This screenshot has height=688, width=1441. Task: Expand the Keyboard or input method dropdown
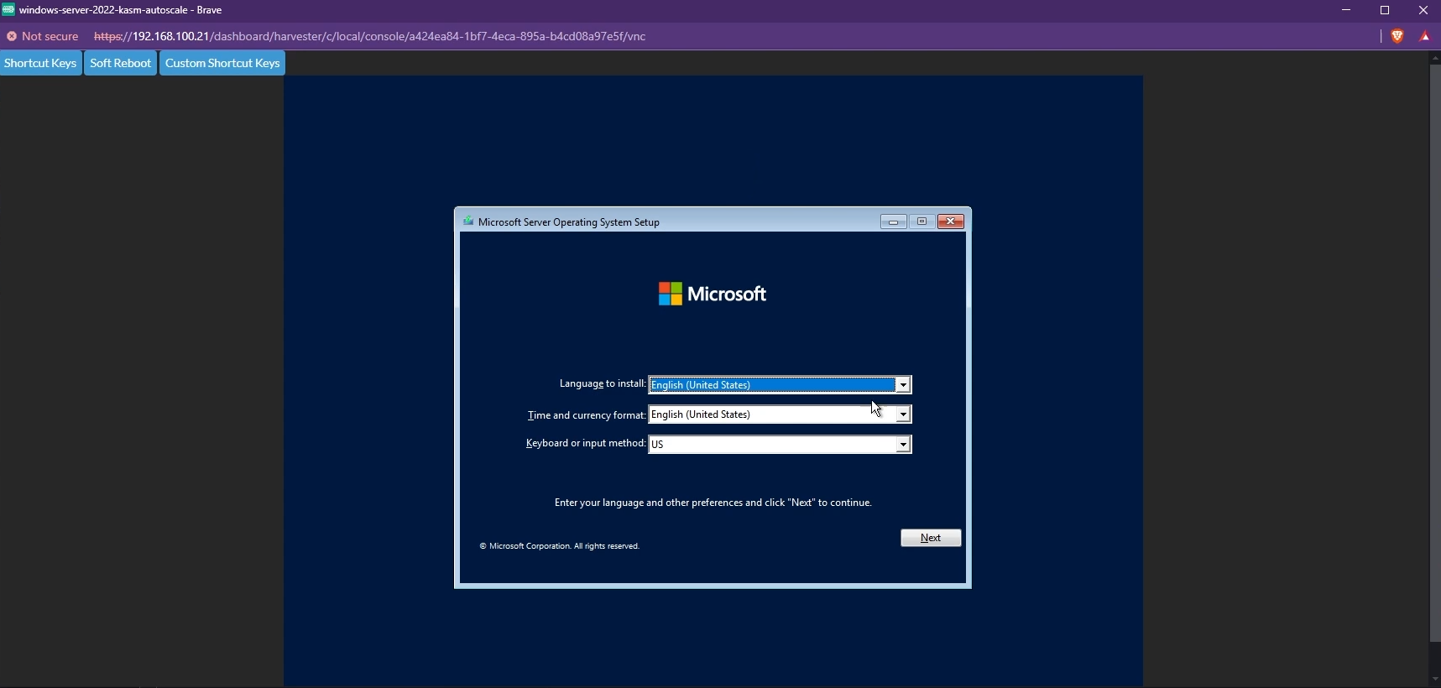(x=903, y=445)
